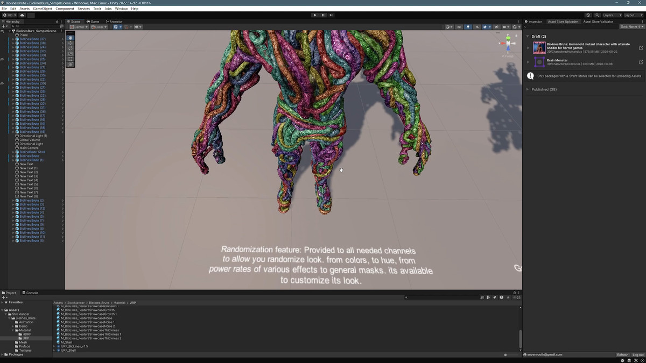Open the Undo History icon

point(588,15)
